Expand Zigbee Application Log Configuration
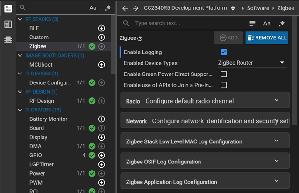The width and height of the screenshot is (299, 193). pyautogui.click(x=205, y=181)
